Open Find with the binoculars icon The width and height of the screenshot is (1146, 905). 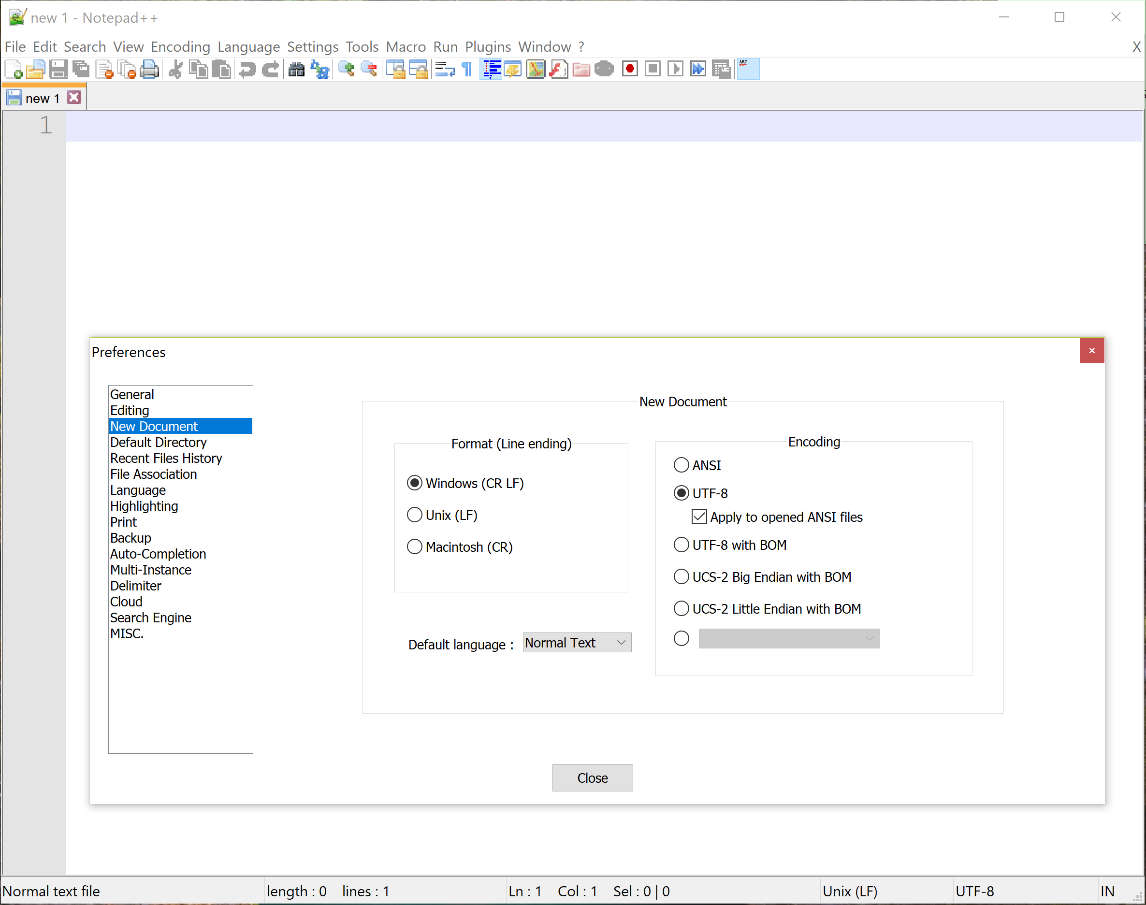(x=296, y=70)
